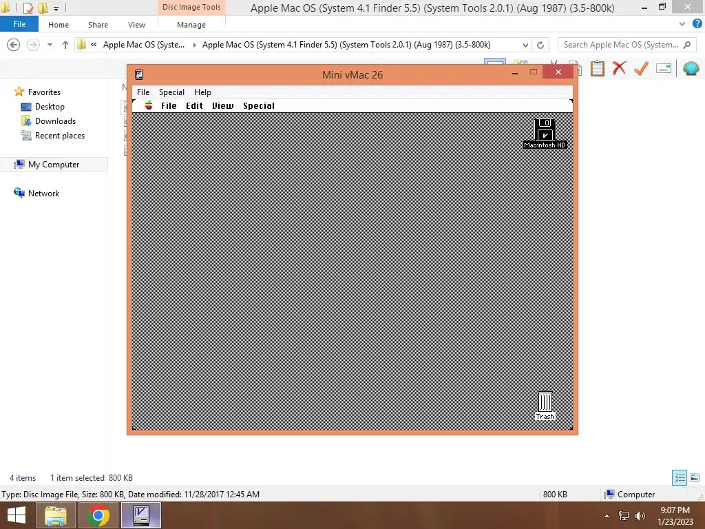
Task: Switch to the Share ribbon tab
Action: pos(98,25)
